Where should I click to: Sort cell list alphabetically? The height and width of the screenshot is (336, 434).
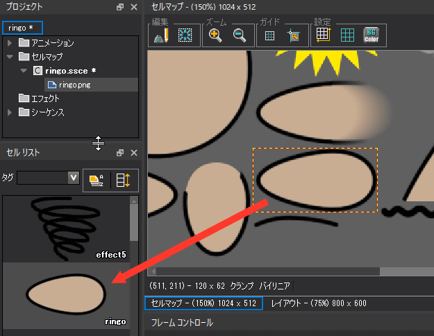97,180
